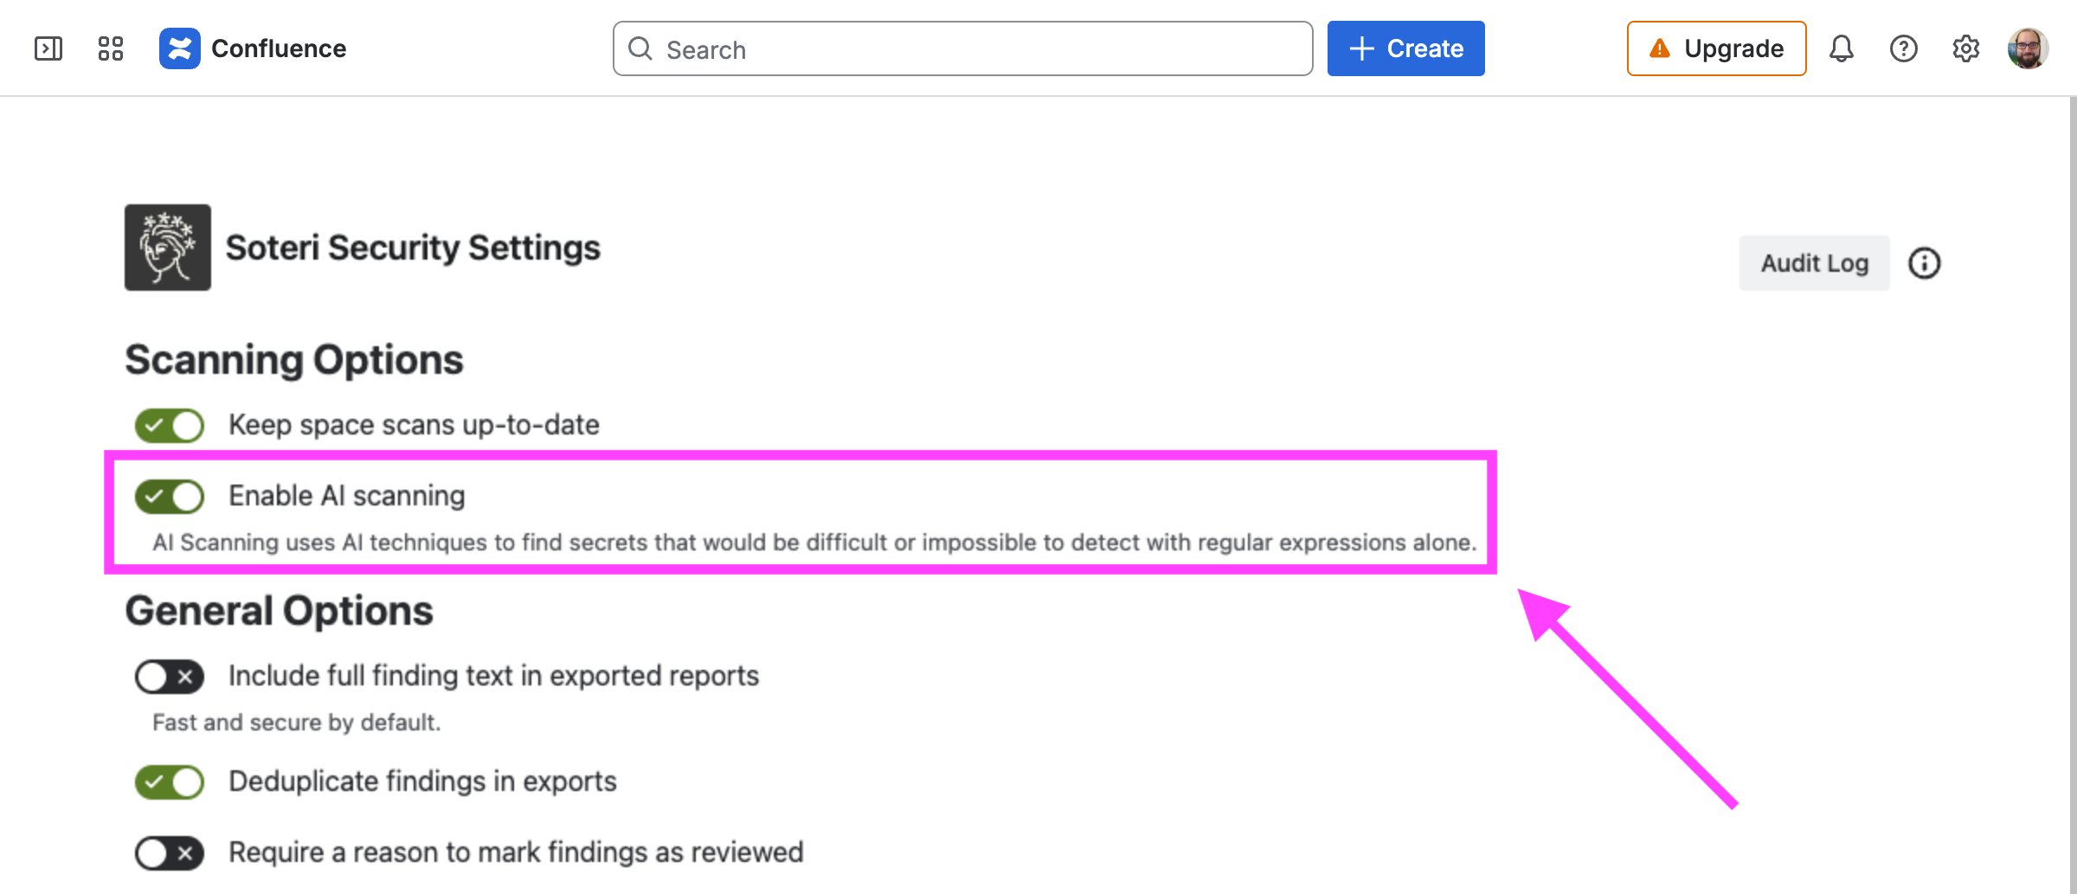Click the Soteri Security Settings heading
2077x894 pixels.
(413, 248)
